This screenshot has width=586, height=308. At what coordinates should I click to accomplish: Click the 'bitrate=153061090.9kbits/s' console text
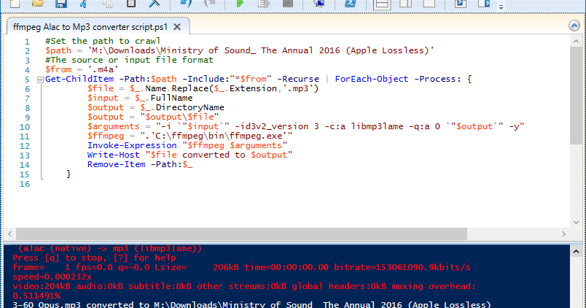pos(402,267)
